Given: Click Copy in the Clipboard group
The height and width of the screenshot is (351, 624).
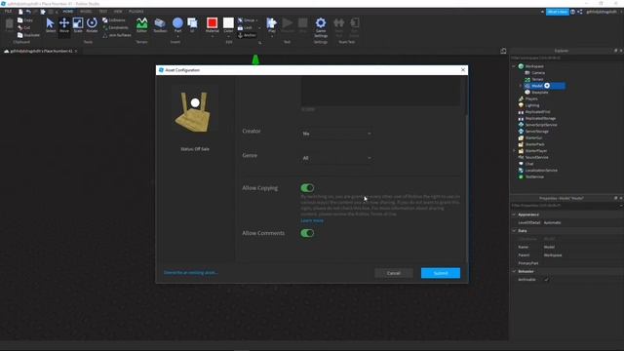Looking at the screenshot, I should coord(25,19).
